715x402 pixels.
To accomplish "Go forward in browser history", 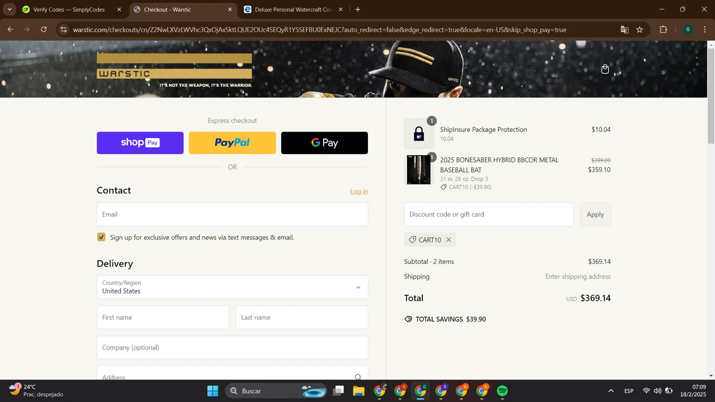I will (27, 30).
